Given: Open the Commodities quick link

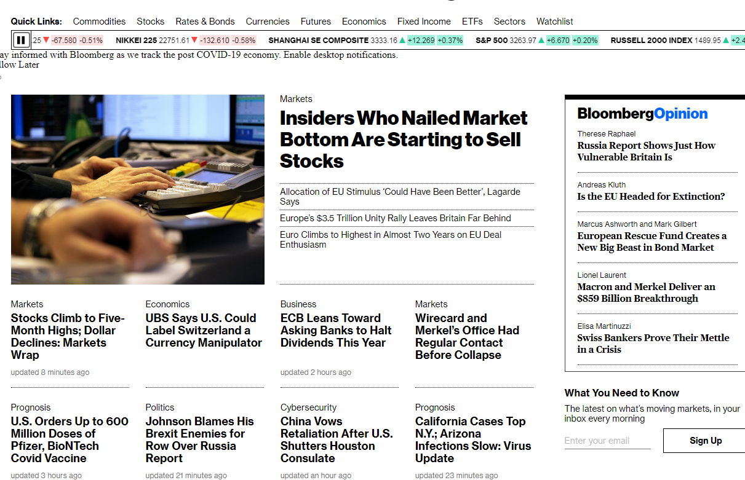Looking at the screenshot, I should (99, 21).
